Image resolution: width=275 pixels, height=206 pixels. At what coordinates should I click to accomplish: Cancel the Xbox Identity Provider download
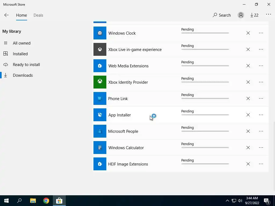click(248, 82)
